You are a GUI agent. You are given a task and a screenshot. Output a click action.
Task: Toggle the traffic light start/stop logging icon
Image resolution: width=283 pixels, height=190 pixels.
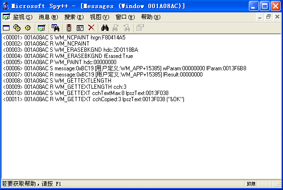69,28
